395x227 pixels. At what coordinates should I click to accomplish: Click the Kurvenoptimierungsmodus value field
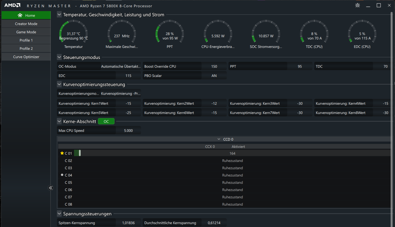point(121,94)
